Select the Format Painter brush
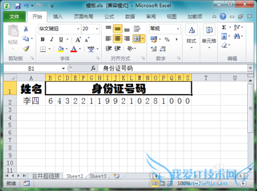 click(26, 49)
